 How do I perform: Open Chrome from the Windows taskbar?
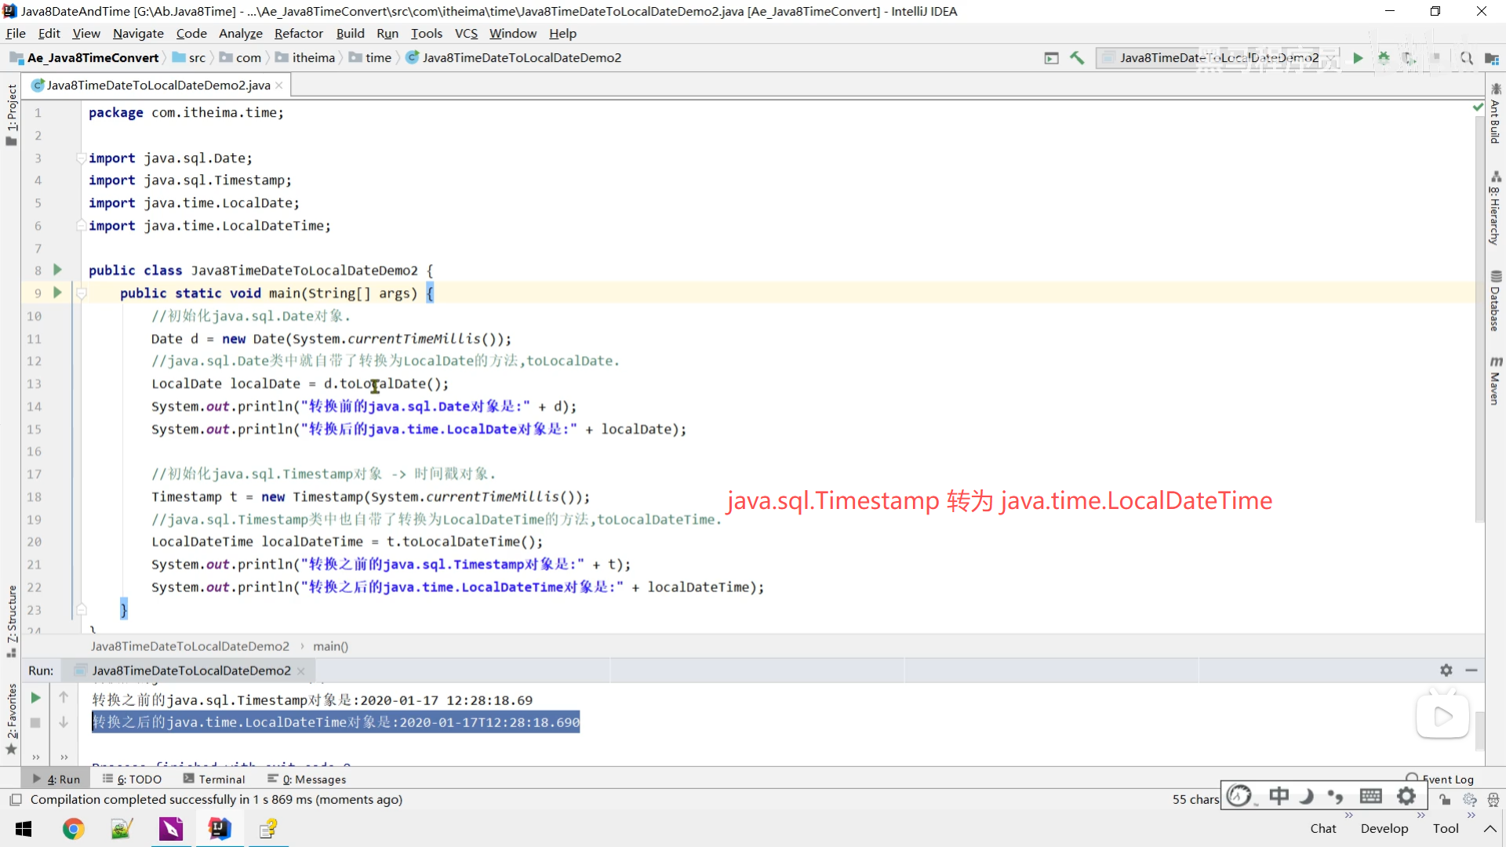point(74,829)
